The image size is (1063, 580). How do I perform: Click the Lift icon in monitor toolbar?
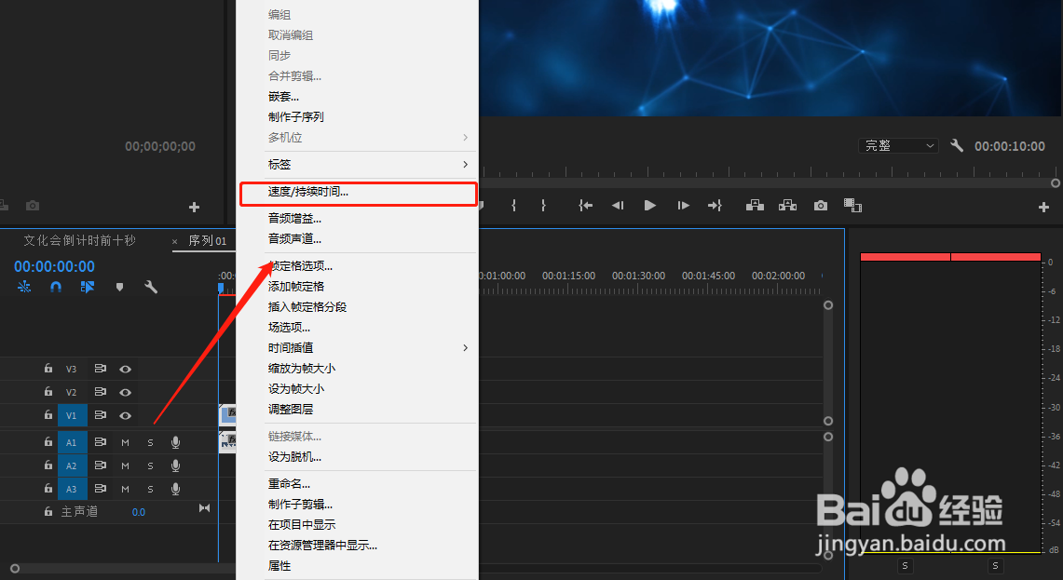coord(755,205)
